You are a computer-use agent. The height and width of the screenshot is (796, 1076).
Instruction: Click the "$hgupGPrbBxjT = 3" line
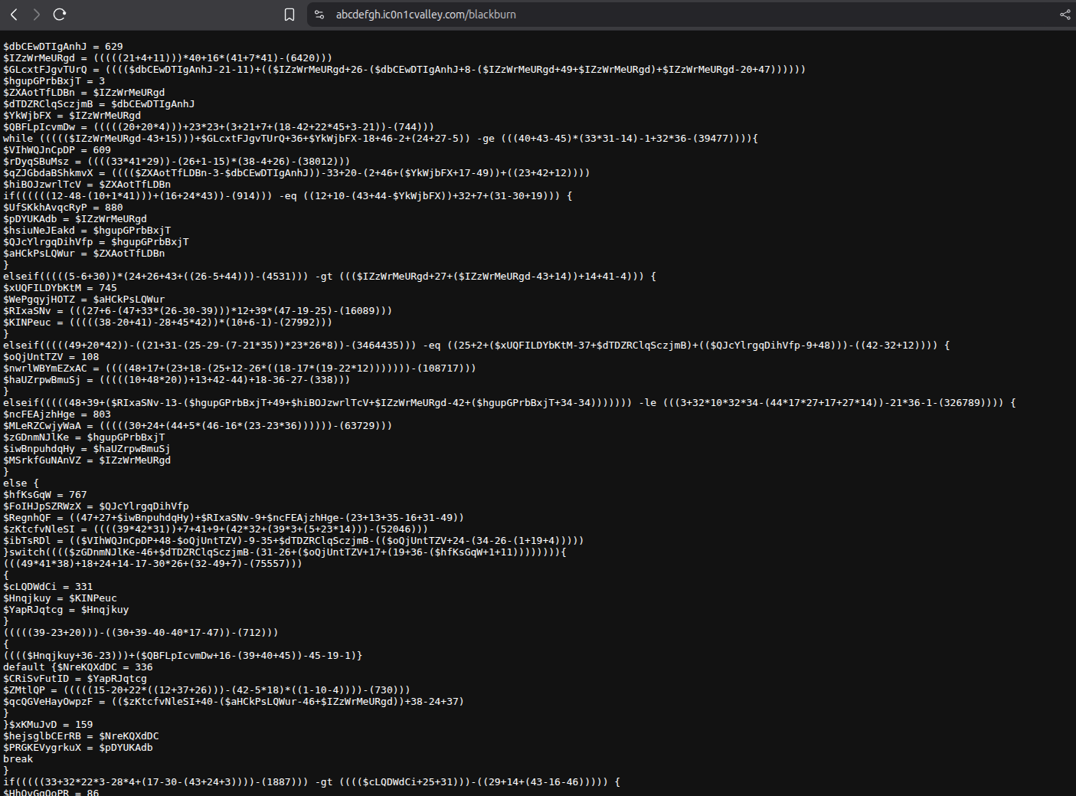point(54,81)
